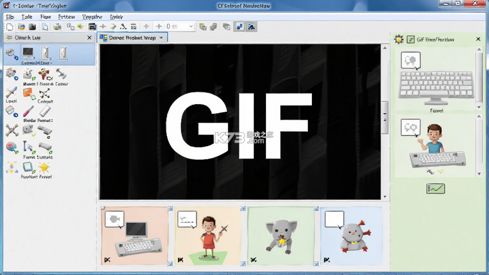The height and width of the screenshot is (275, 489).
Task: Toggle the blue wave toolbar button
Action: (251, 27)
